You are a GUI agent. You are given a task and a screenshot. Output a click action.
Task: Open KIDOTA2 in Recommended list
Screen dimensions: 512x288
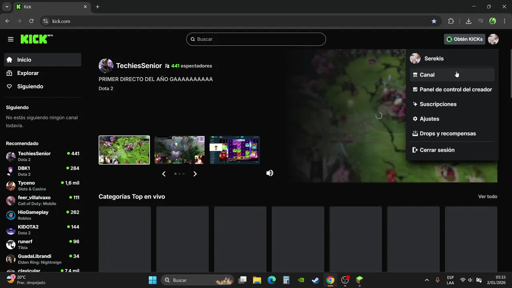click(43, 230)
